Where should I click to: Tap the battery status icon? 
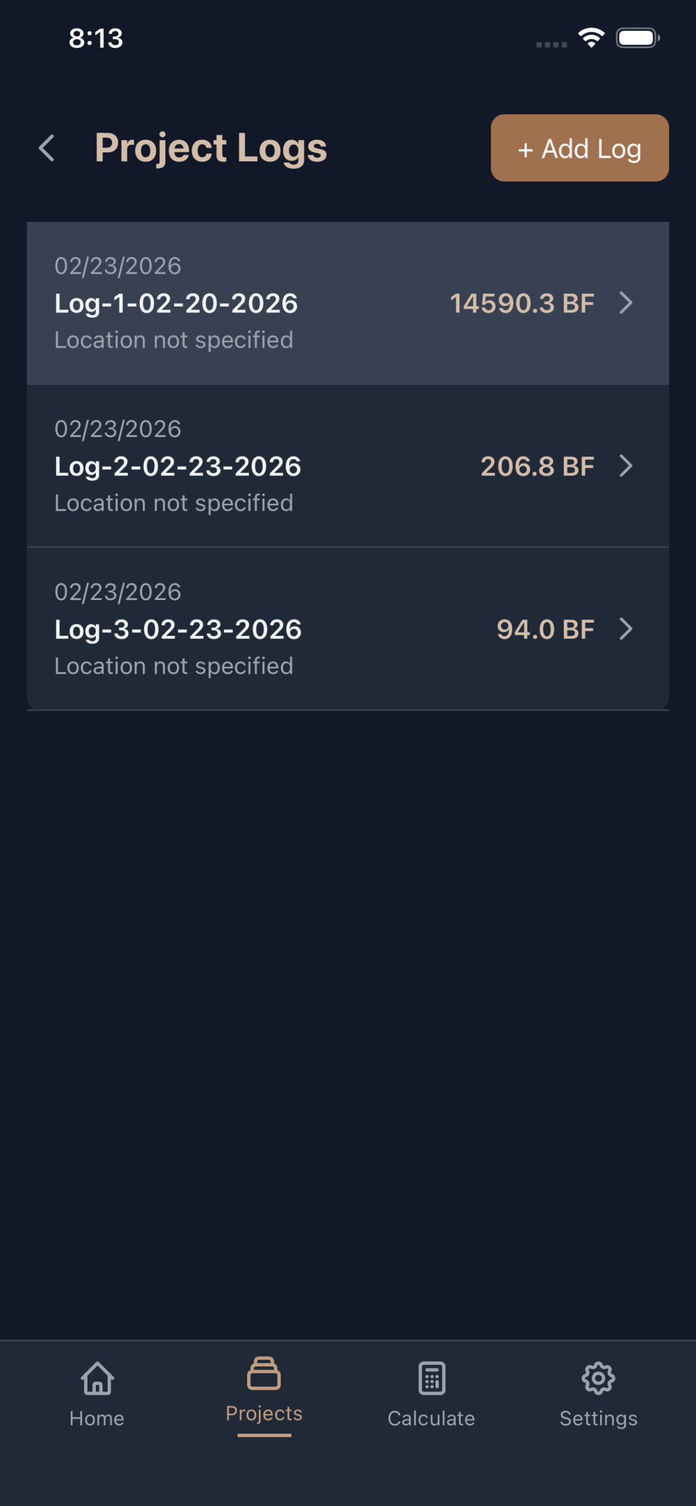tap(637, 38)
